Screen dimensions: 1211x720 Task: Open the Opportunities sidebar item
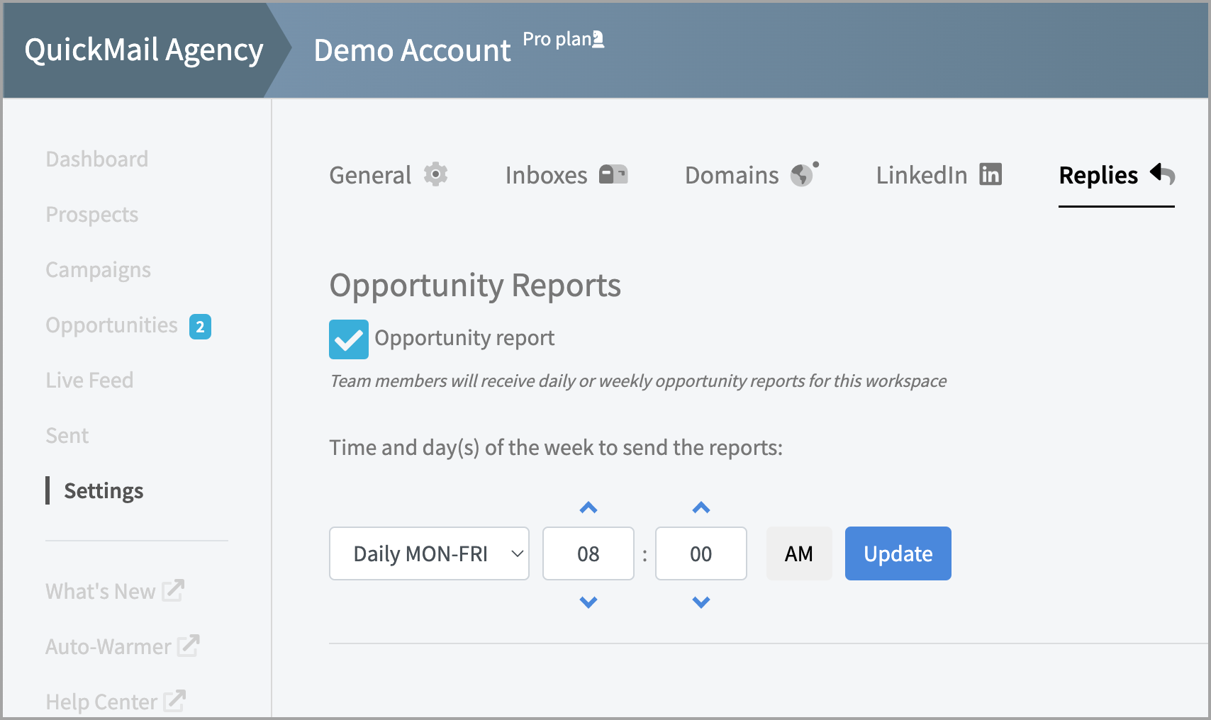point(112,325)
